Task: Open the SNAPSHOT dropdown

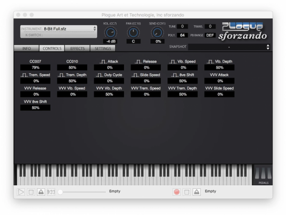Action: click(229, 47)
